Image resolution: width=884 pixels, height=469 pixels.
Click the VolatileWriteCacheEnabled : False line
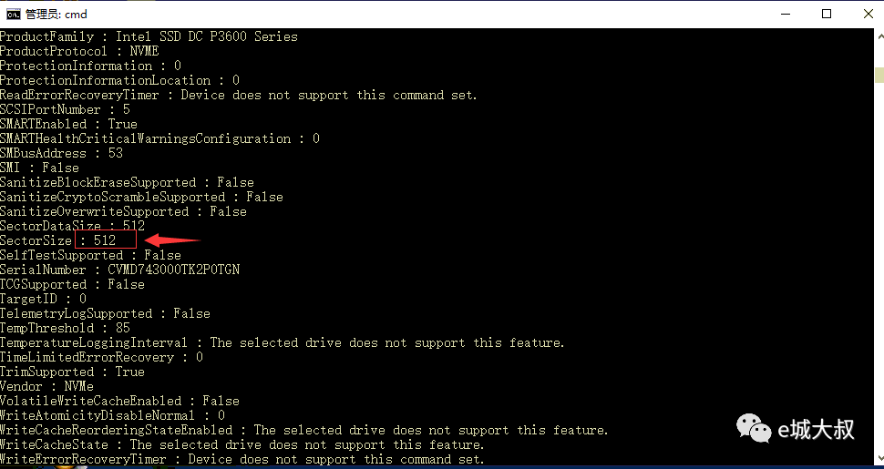119,401
